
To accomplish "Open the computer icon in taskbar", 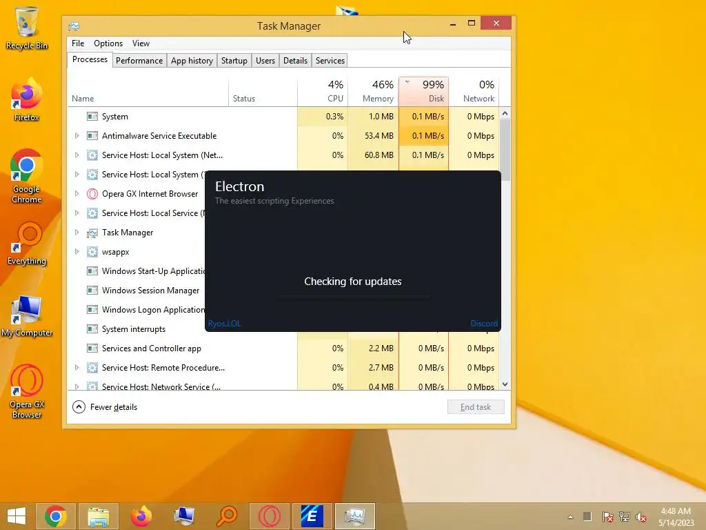I will [x=183, y=516].
